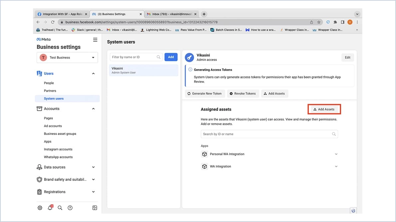Toggle sidebar collapse panel icon
Screen dimensions: 396x222
(95, 208)
